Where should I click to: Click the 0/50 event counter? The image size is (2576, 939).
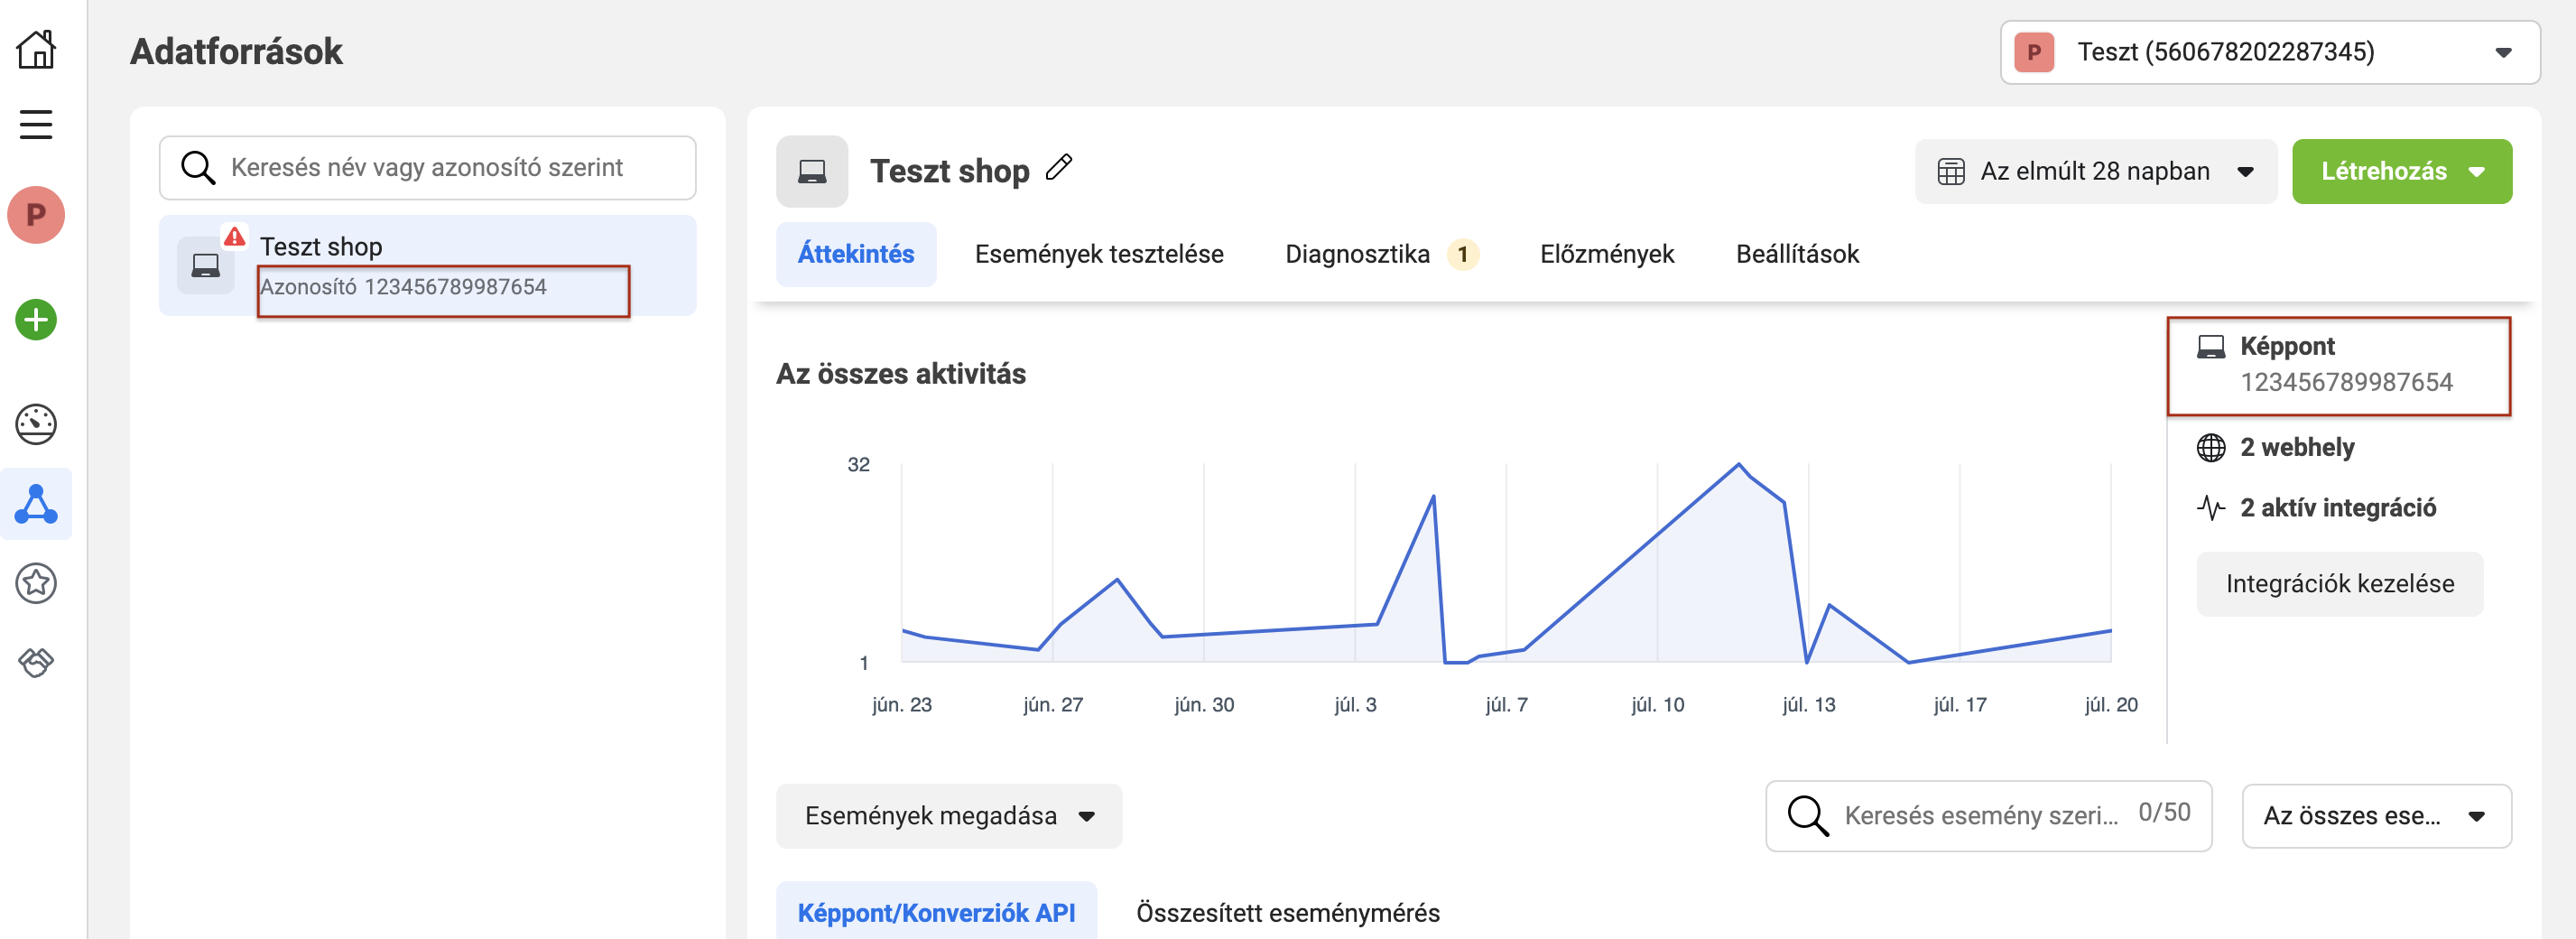point(2164,812)
